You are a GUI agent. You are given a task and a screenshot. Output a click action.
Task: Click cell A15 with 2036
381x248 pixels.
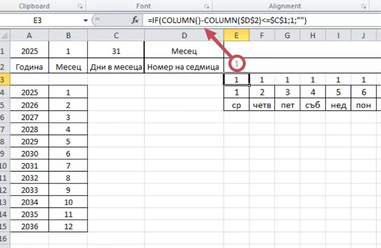point(29,226)
